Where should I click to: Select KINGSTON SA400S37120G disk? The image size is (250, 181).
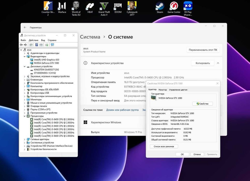46,70
